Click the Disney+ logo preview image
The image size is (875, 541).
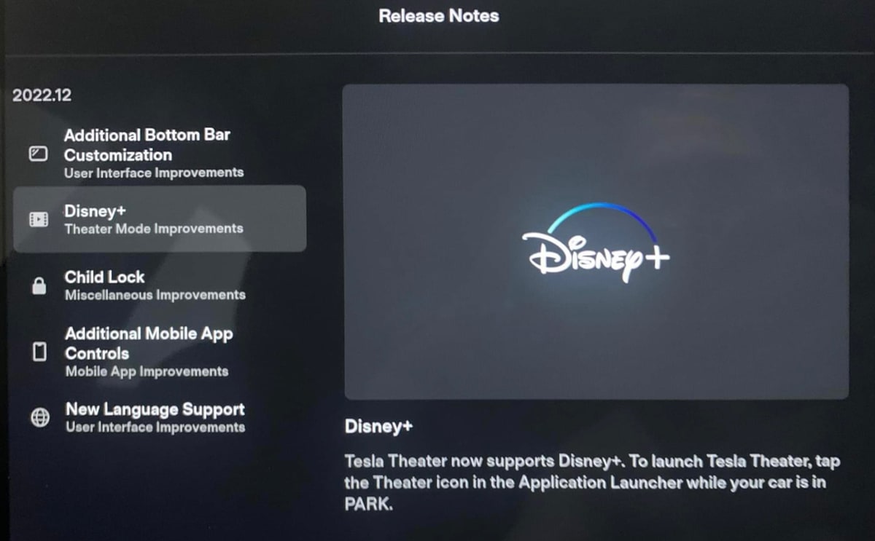tap(596, 242)
